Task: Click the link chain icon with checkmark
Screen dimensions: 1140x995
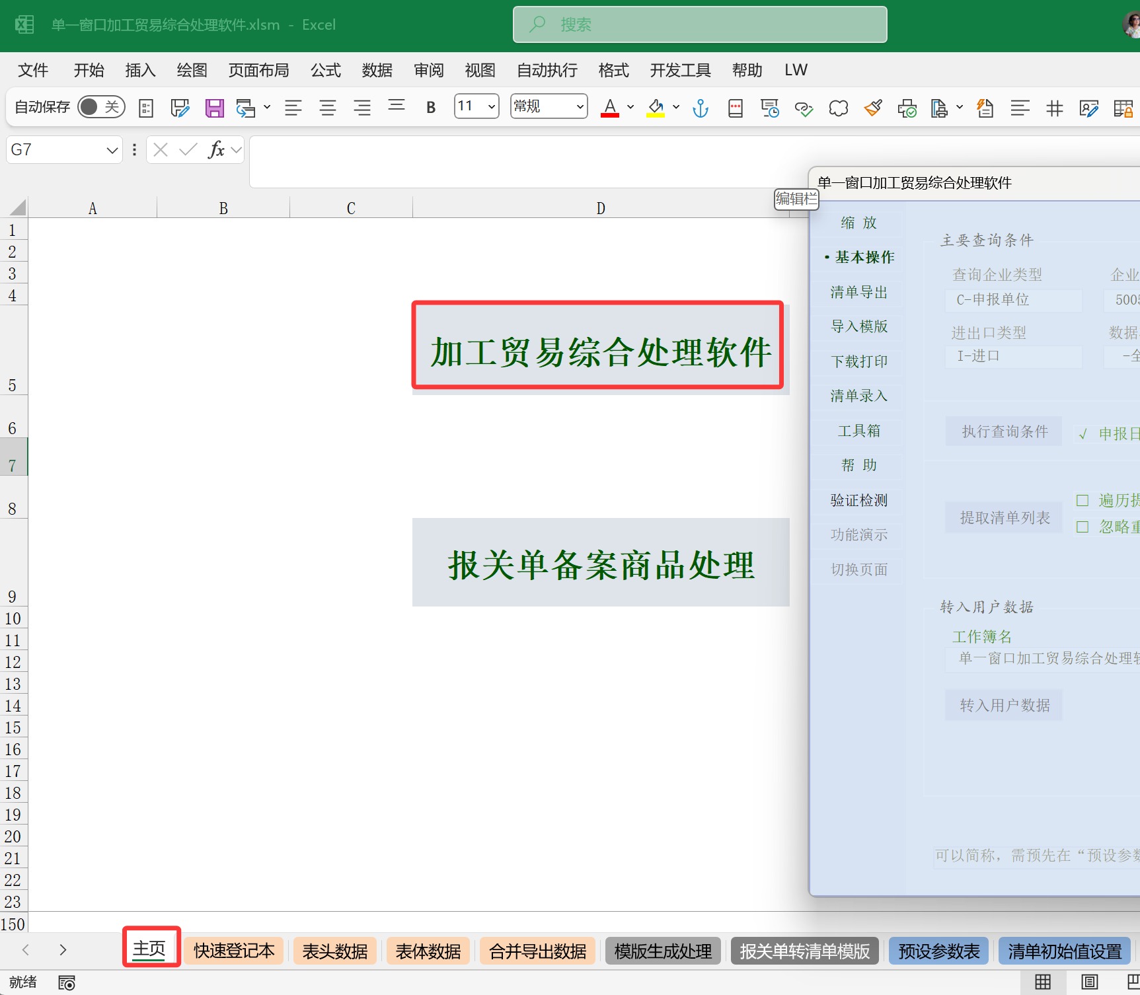Action: tap(804, 108)
